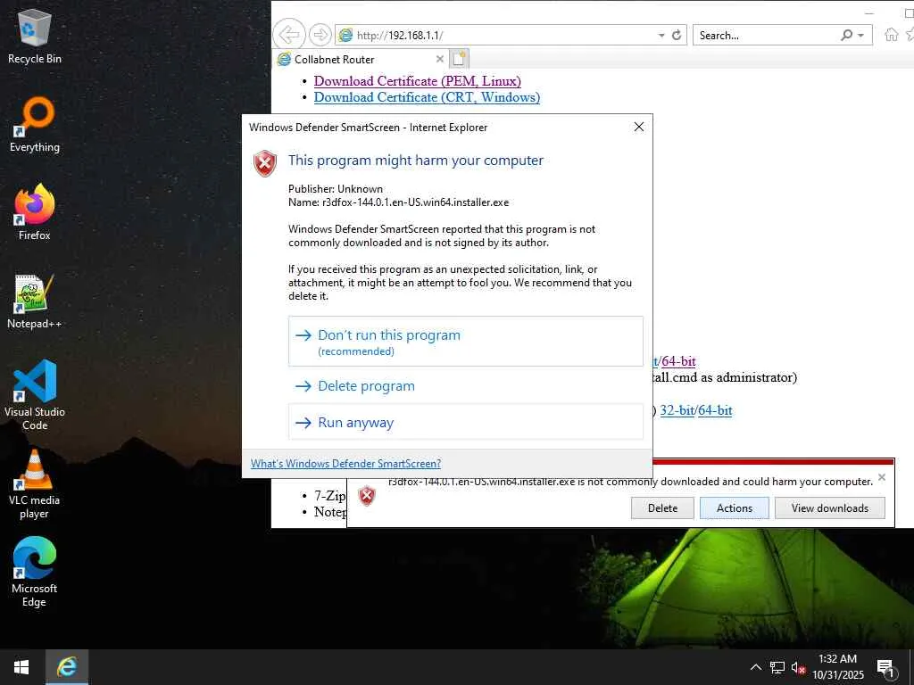The image size is (914, 685).
Task: Click Internet Explorer back arrow button
Action: pos(289,35)
